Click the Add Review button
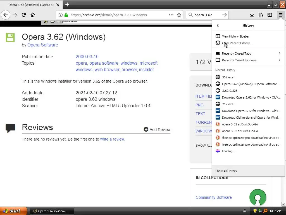Viewport: 286px width, 215px height. (157, 129)
